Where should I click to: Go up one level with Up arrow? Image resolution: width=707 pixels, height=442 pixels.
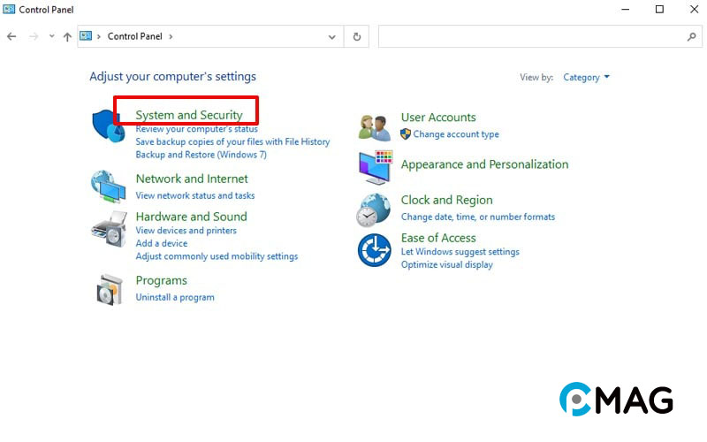point(67,37)
